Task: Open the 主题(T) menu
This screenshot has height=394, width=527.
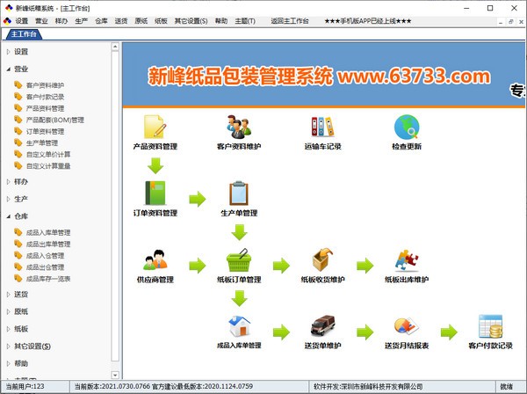Action: 245,21
